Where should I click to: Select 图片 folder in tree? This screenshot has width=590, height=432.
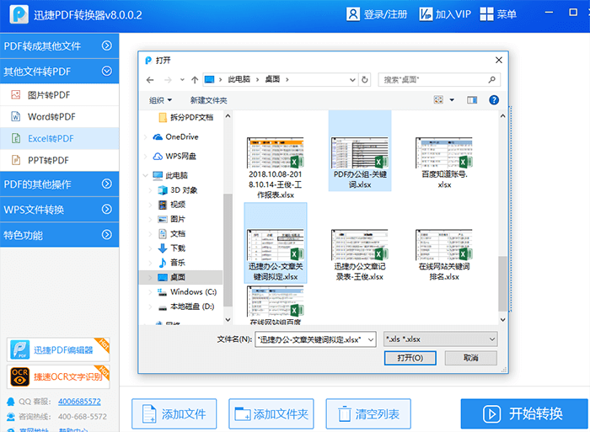pos(172,219)
